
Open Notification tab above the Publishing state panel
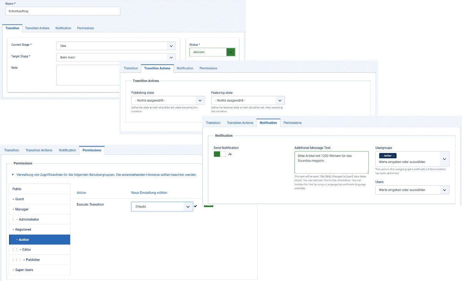185,68
